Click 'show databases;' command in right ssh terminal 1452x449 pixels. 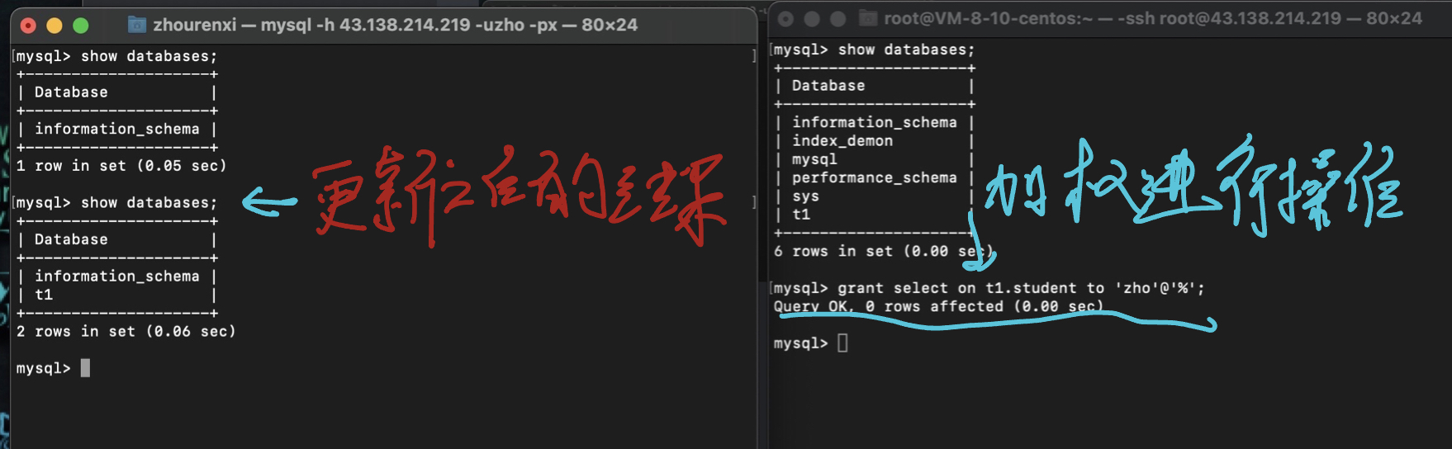pyautogui.click(x=906, y=50)
